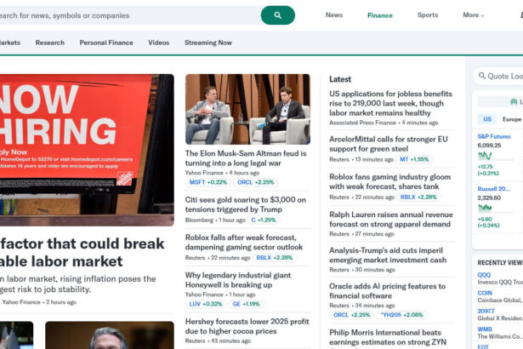The image size is (523, 349).
Task: Open Oracle adds AI pricing features article
Action: point(387,291)
